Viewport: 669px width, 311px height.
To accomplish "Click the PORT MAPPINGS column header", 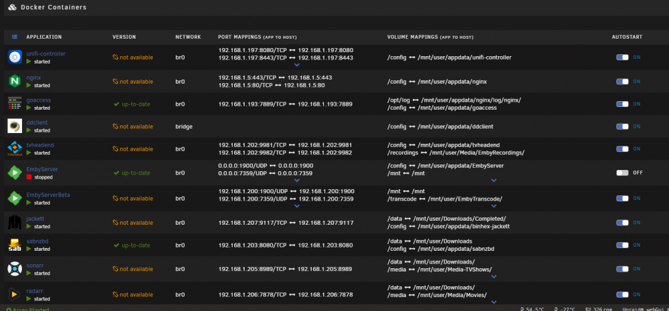I will (258, 37).
